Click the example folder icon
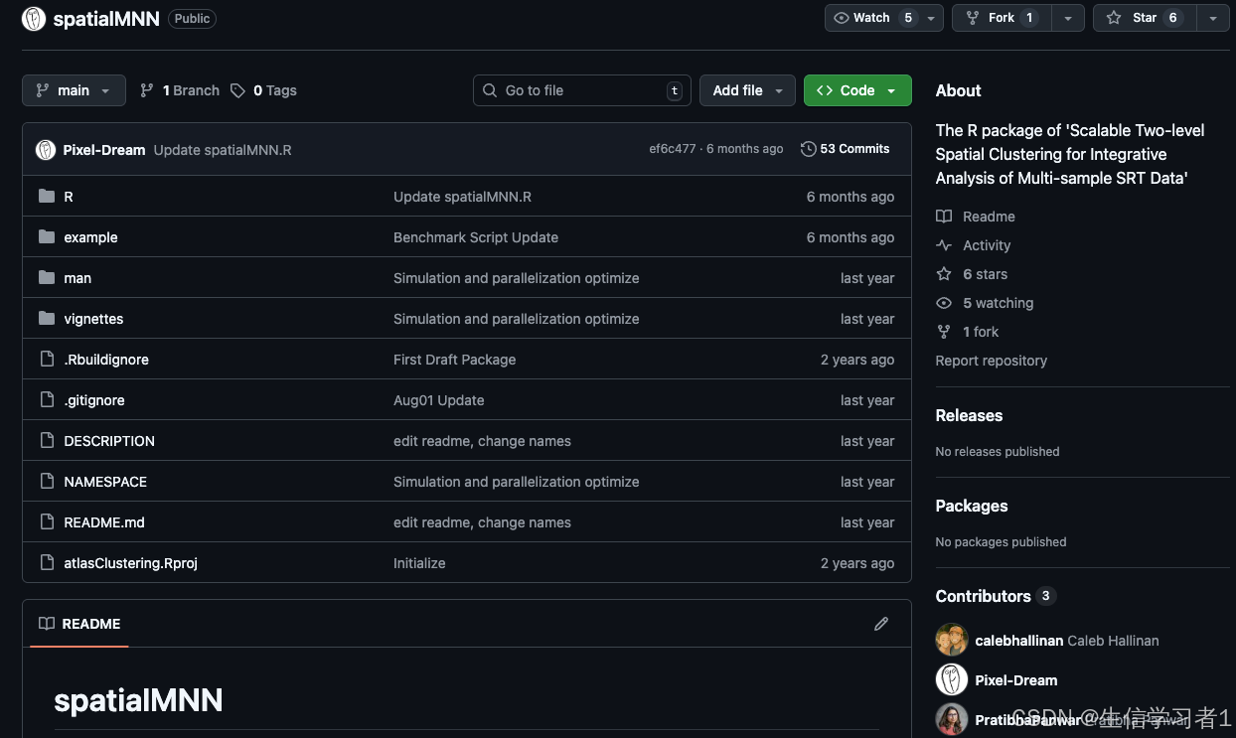Image resolution: width=1236 pixels, height=738 pixels. (x=47, y=236)
